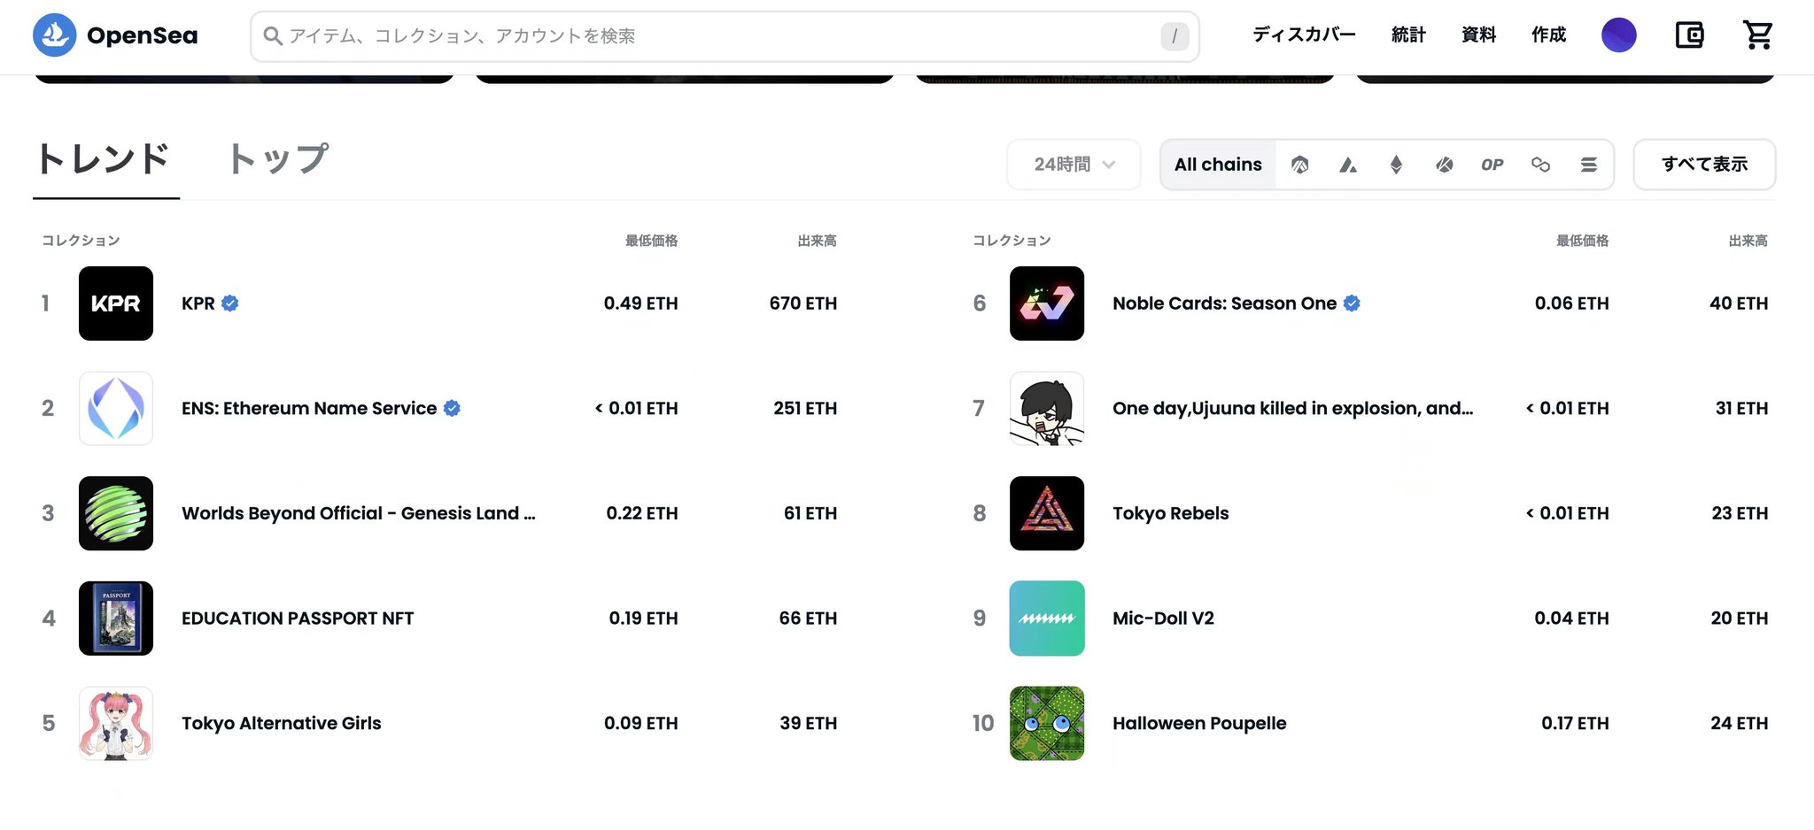Open the Noble Cards: Season One collection

(1225, 304)
